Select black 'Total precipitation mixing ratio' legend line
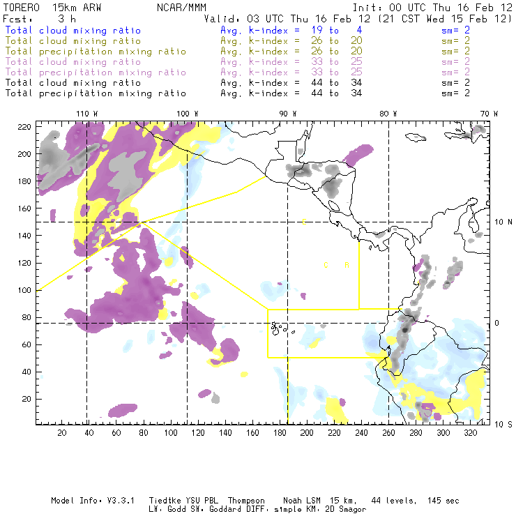This screenshot has height=516, width=516. pyautogui.click(x=96, y=93)
